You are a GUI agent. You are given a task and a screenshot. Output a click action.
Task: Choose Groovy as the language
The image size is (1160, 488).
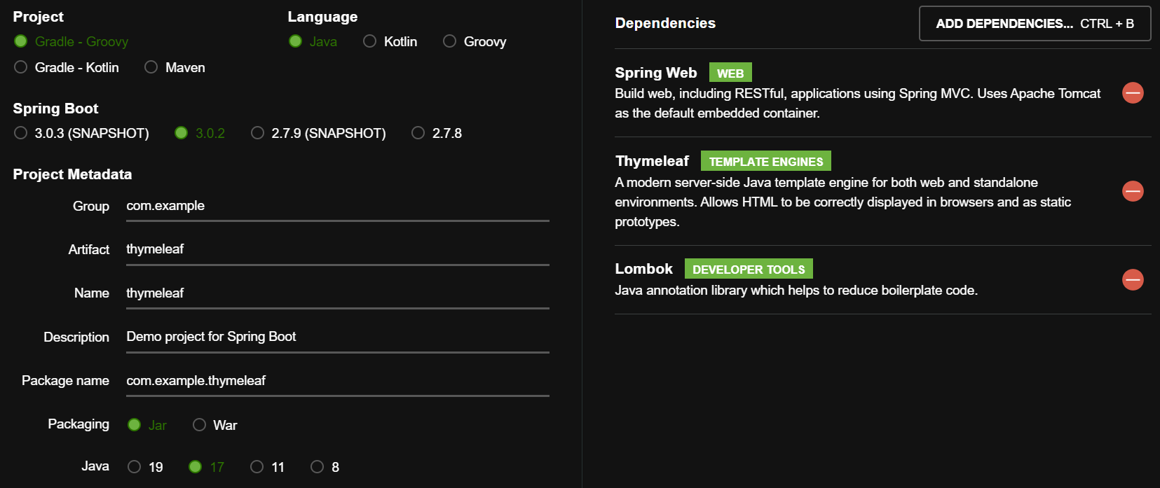475,41
